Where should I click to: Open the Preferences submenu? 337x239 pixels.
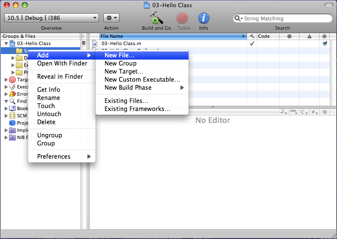(62, 156)
